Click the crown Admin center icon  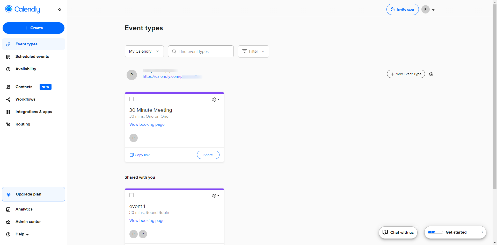pos(8,222)
